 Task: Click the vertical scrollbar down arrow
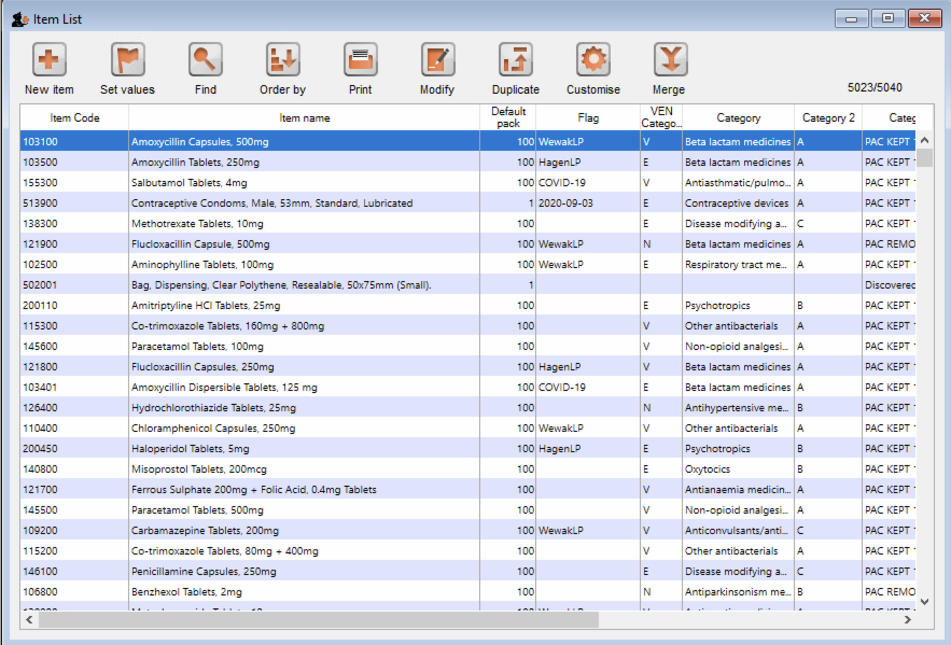point(925,602)
